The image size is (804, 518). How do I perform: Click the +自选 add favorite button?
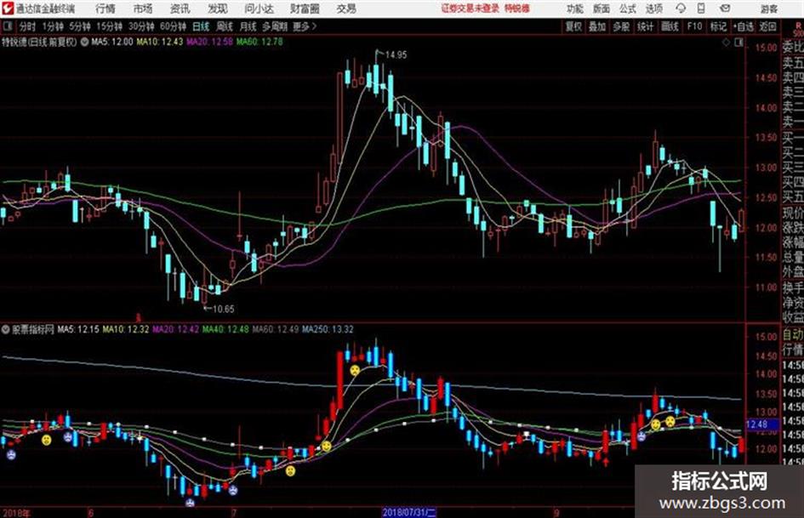click(744, 26)
